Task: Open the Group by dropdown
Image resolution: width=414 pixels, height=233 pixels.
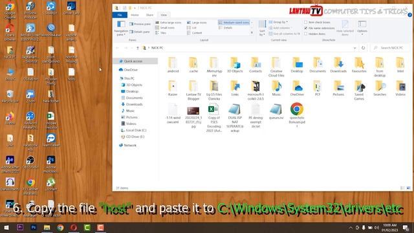Action: [x=278, y=22]
